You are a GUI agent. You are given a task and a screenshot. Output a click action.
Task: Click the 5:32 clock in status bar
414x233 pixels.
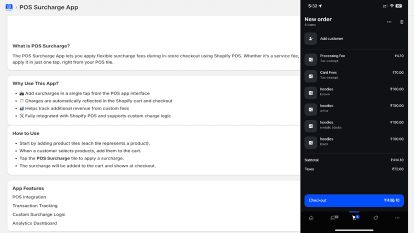(312, 6)
